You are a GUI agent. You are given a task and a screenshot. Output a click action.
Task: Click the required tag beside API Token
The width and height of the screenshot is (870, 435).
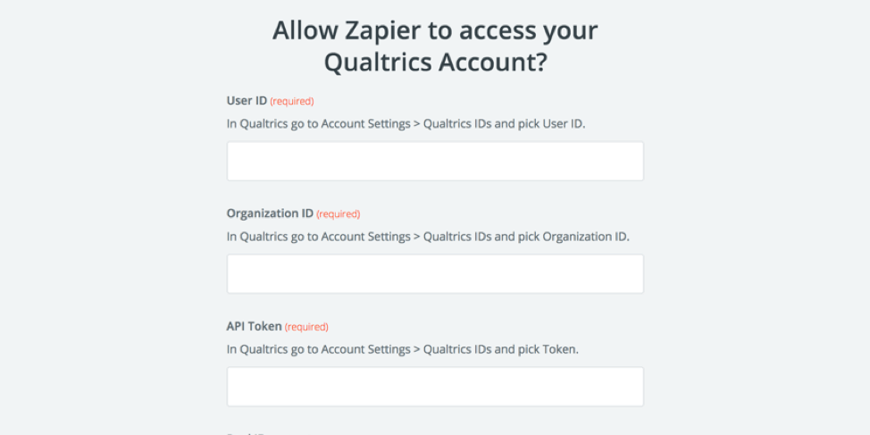306,327
